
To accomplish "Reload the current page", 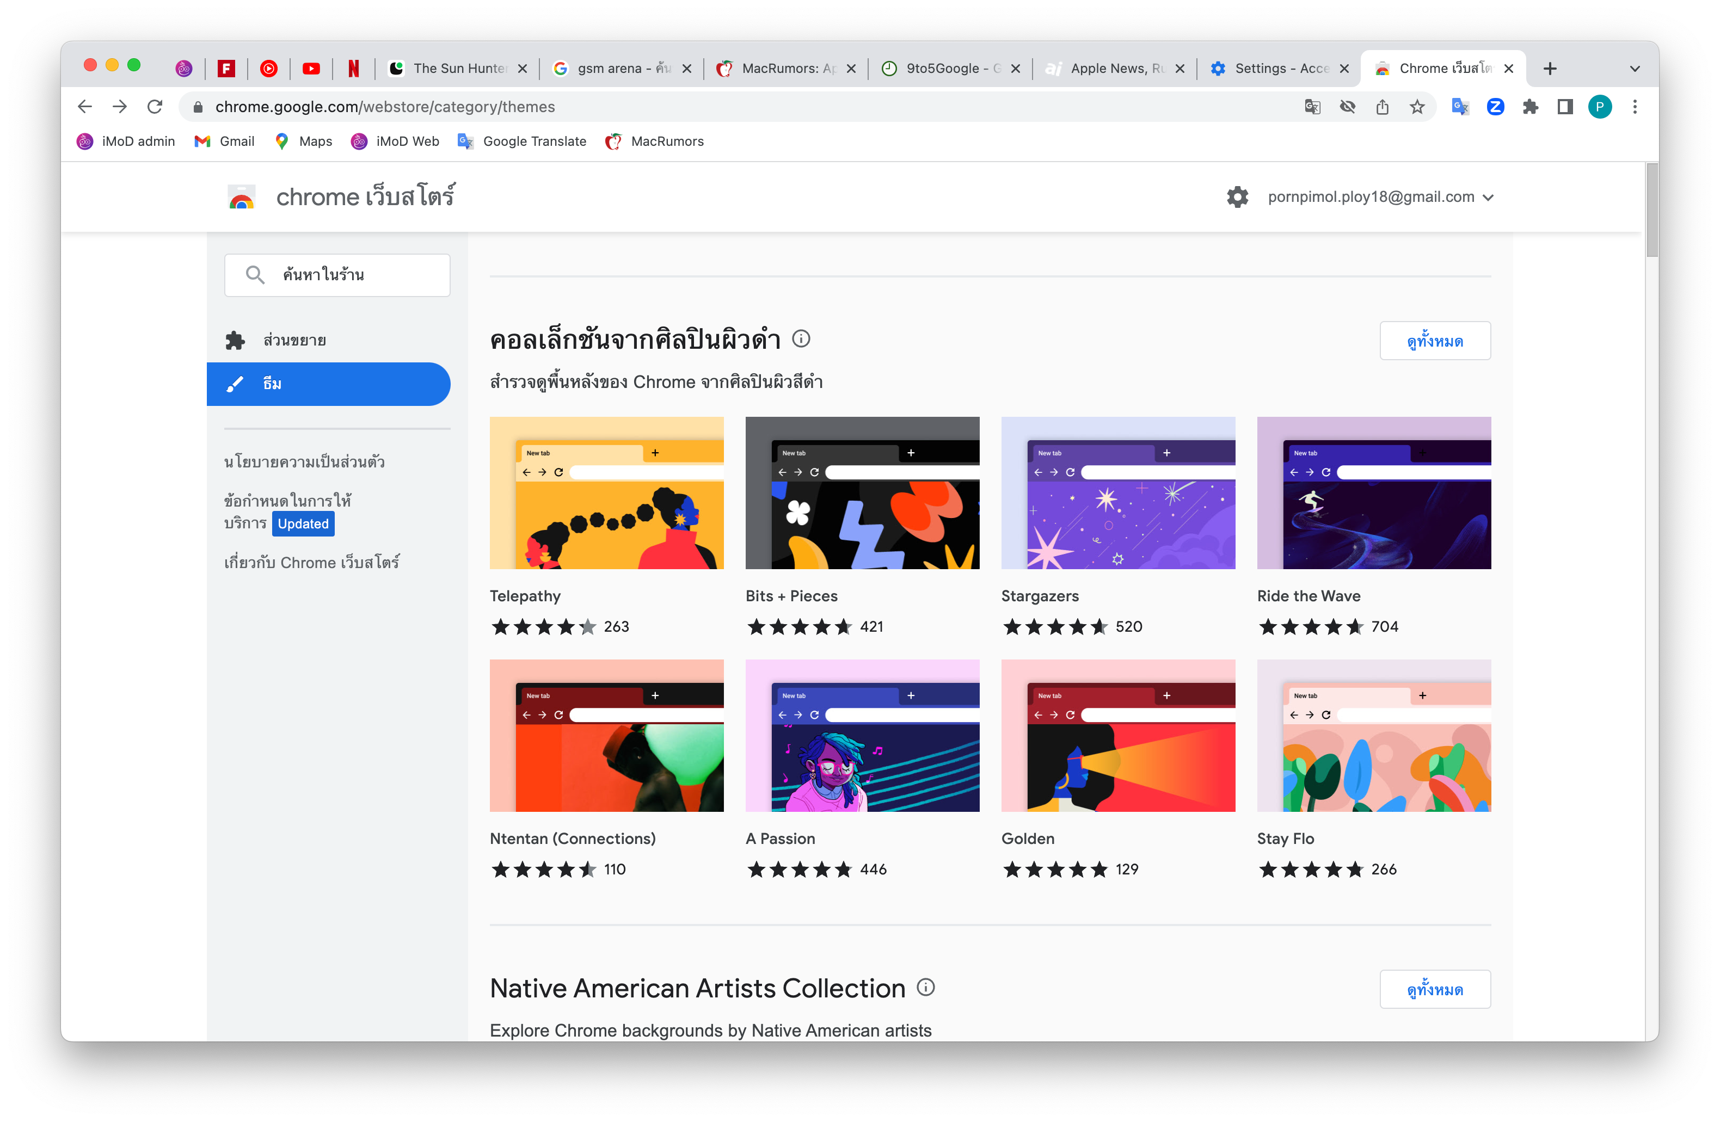I will (x=155, y=107).
